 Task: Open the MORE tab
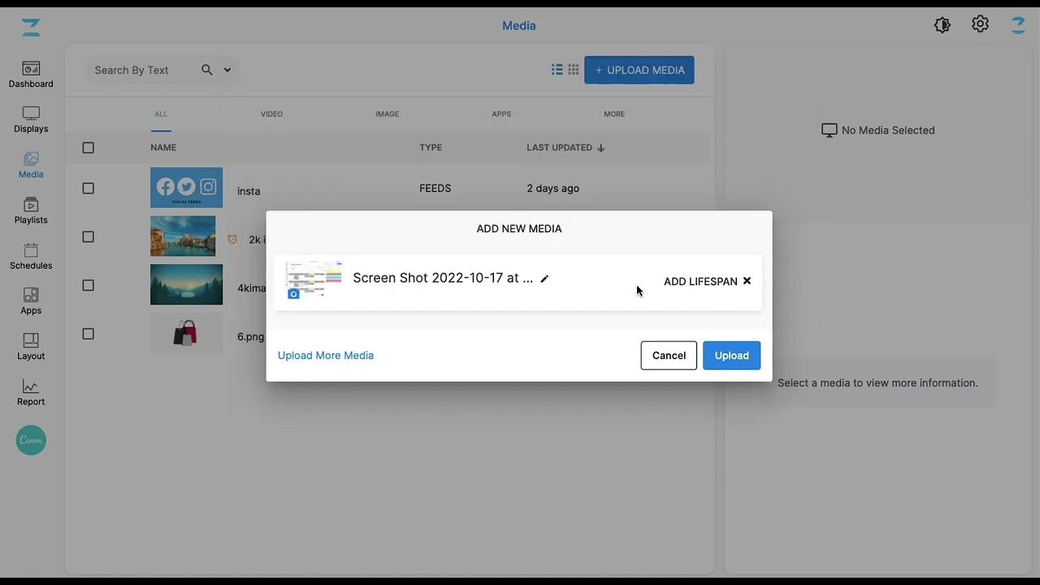[614, 114]
